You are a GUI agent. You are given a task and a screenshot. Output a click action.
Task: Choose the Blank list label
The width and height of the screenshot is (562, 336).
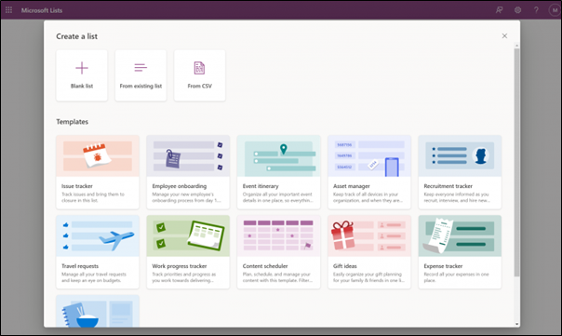[x=82, y=86]
